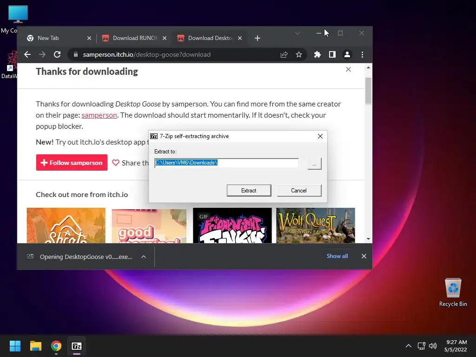This screenshot has height=357, width=476.
Task: Click Show all downloads
Action: click(x=337, y=256)
